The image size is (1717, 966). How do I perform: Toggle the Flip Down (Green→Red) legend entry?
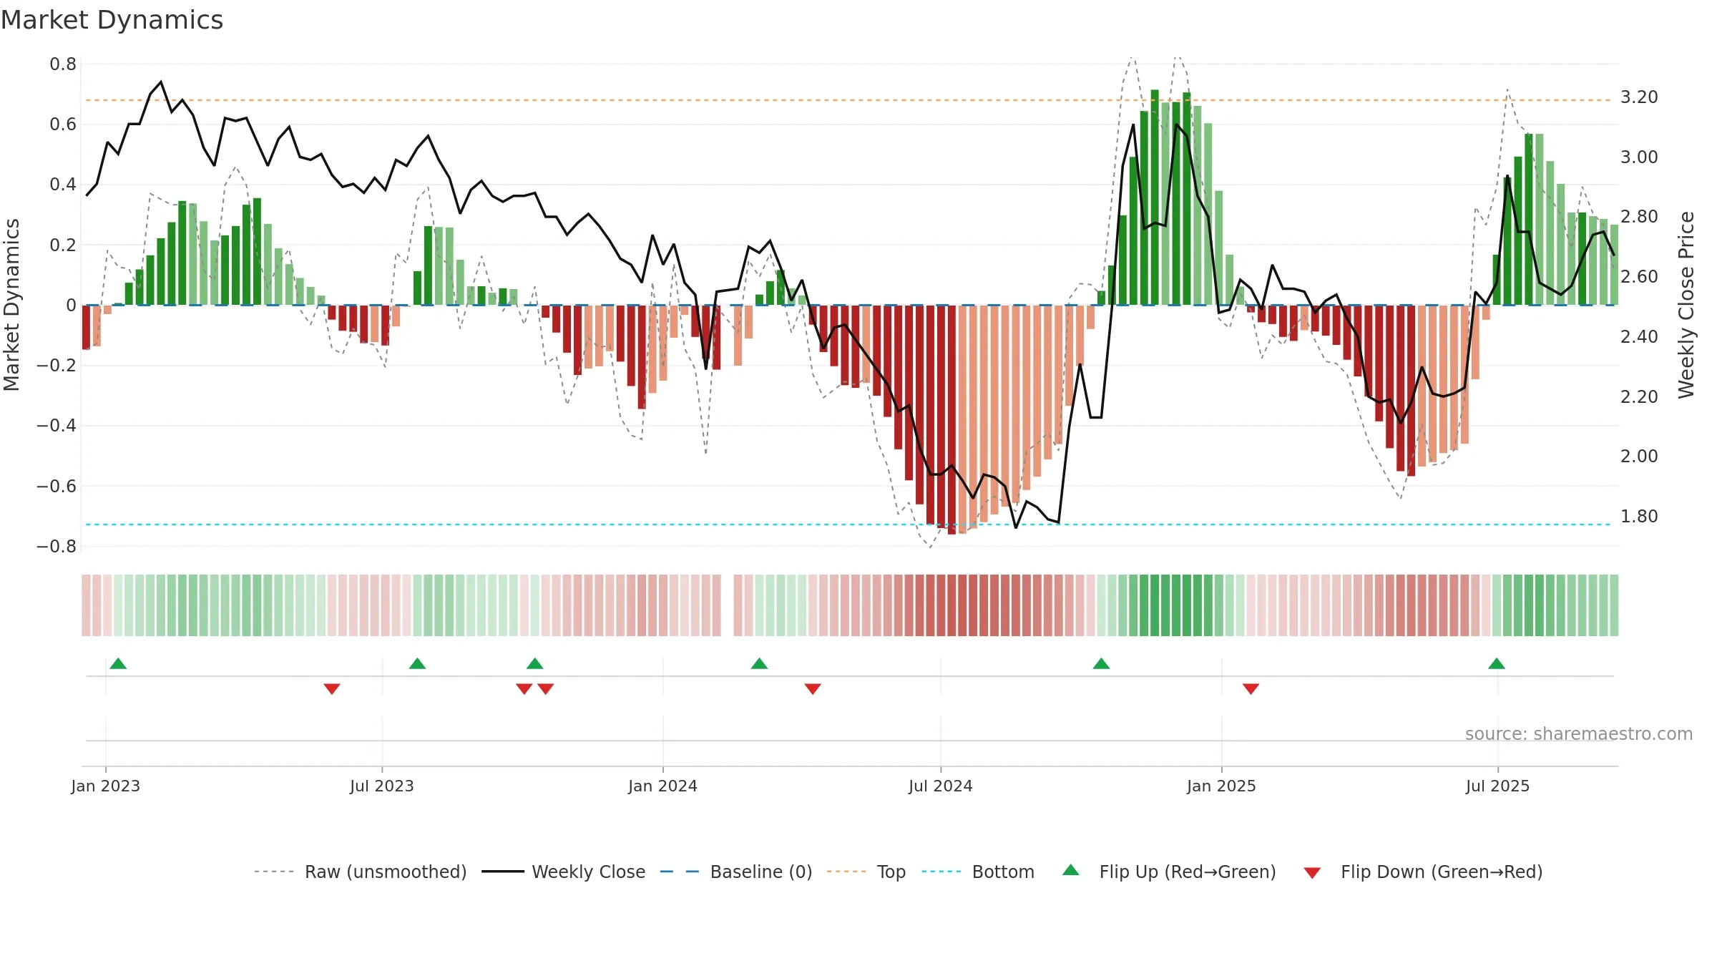(x=1423, y=872)
